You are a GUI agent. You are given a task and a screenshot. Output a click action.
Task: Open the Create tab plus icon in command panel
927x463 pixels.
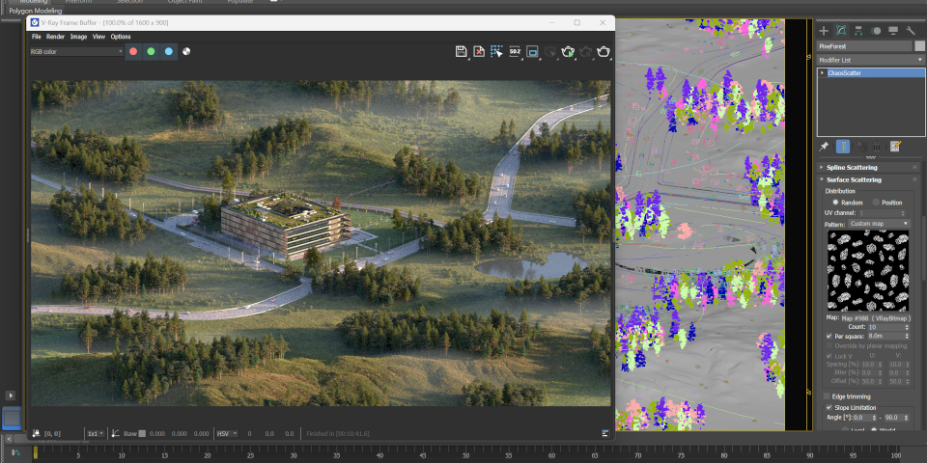pyautogui.click(x=824, y=31)
